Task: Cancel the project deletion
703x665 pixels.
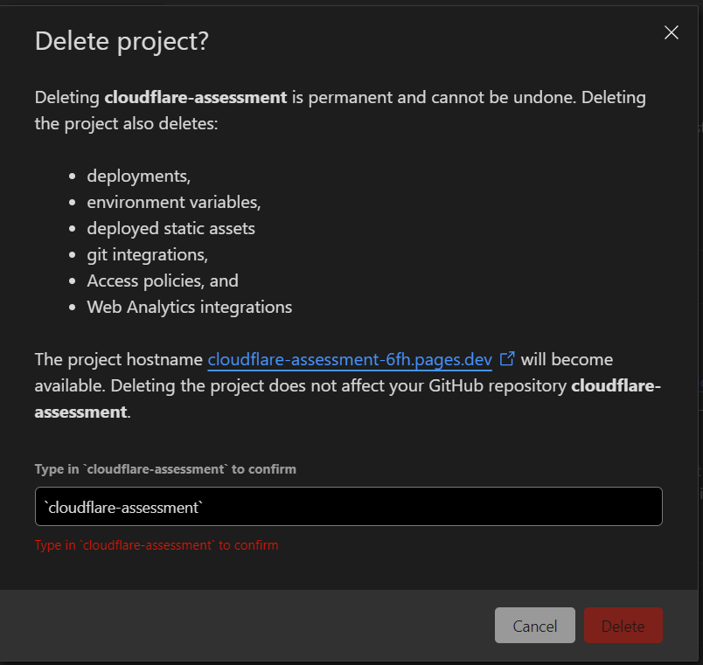Action: click(x=534, y=626)
